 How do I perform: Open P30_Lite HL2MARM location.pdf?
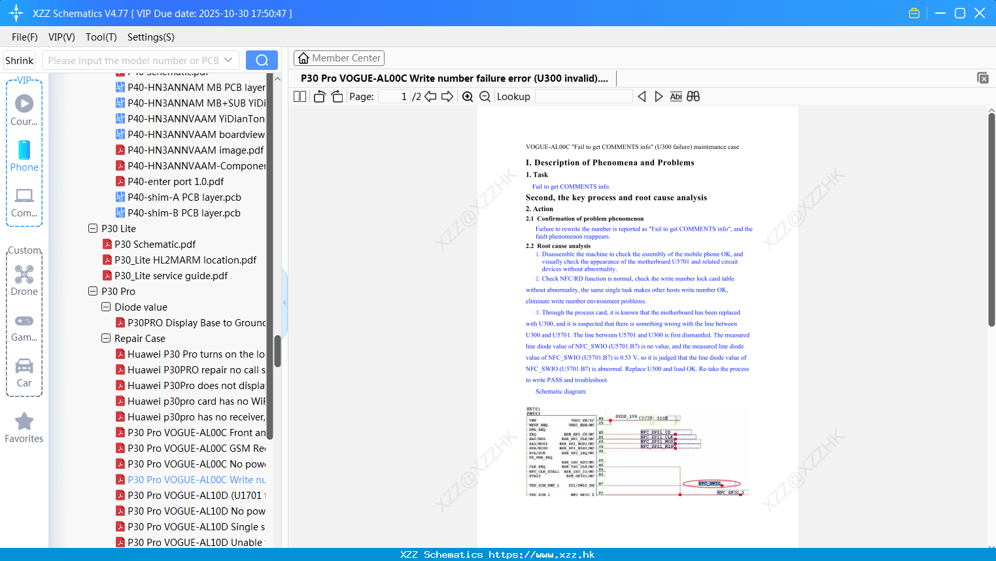point(180,260)
